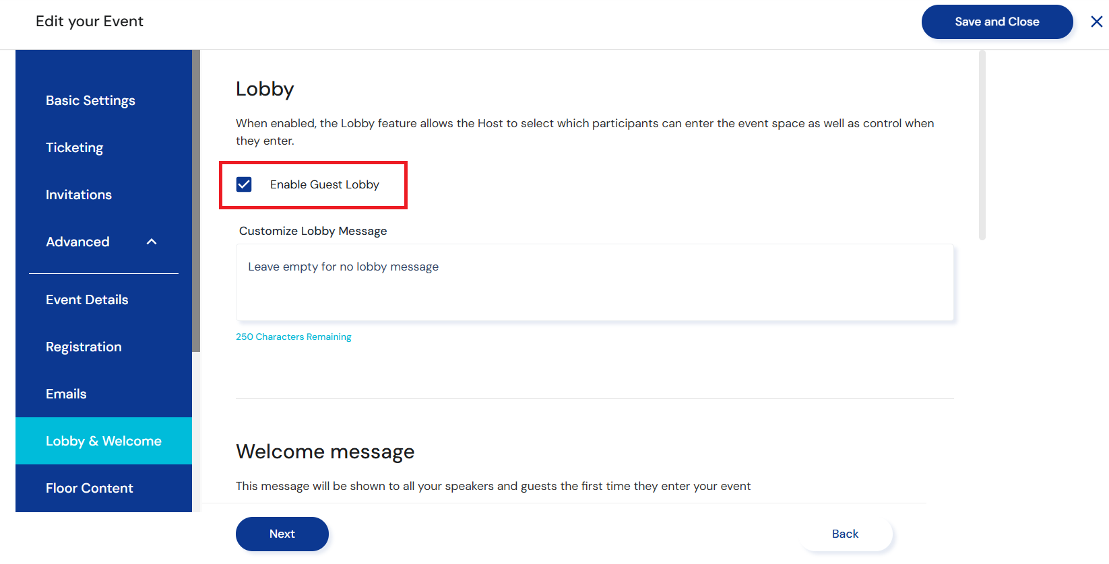Click the sidebar scrollbar thumb
The image size is (1109, 564).
(196, 201)
